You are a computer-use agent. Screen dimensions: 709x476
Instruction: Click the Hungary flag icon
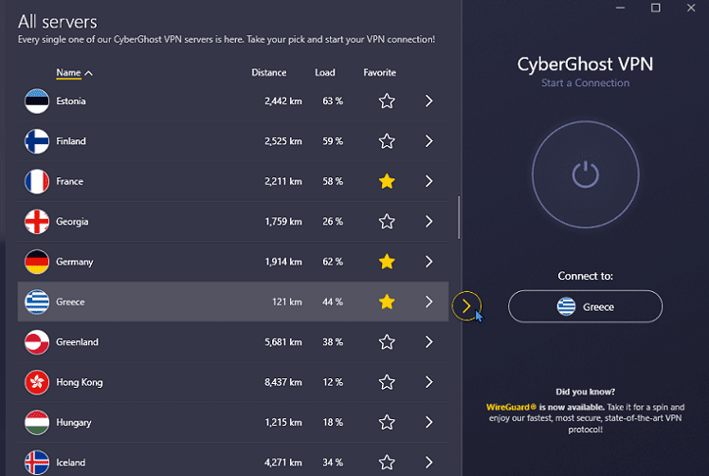click(37, 422)
